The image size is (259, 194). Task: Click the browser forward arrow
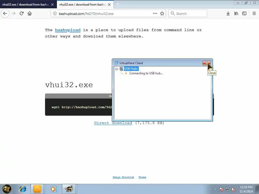14,14
